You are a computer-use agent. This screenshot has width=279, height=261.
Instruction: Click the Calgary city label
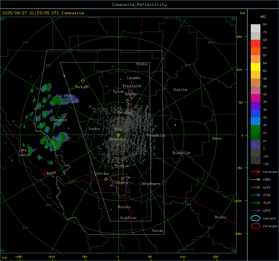coord(121,182)
